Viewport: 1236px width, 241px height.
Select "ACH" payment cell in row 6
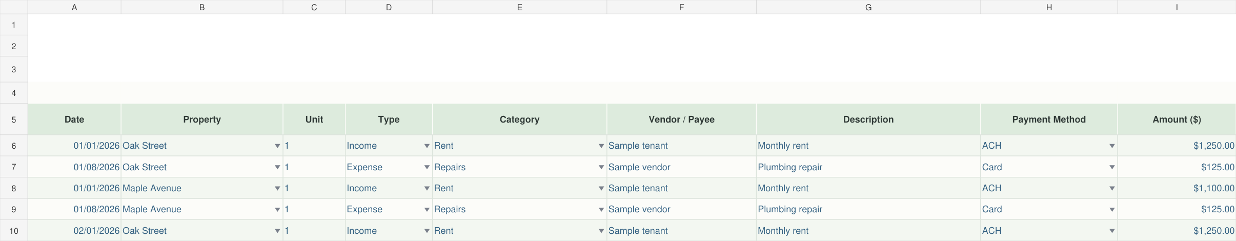[1049, 146]
